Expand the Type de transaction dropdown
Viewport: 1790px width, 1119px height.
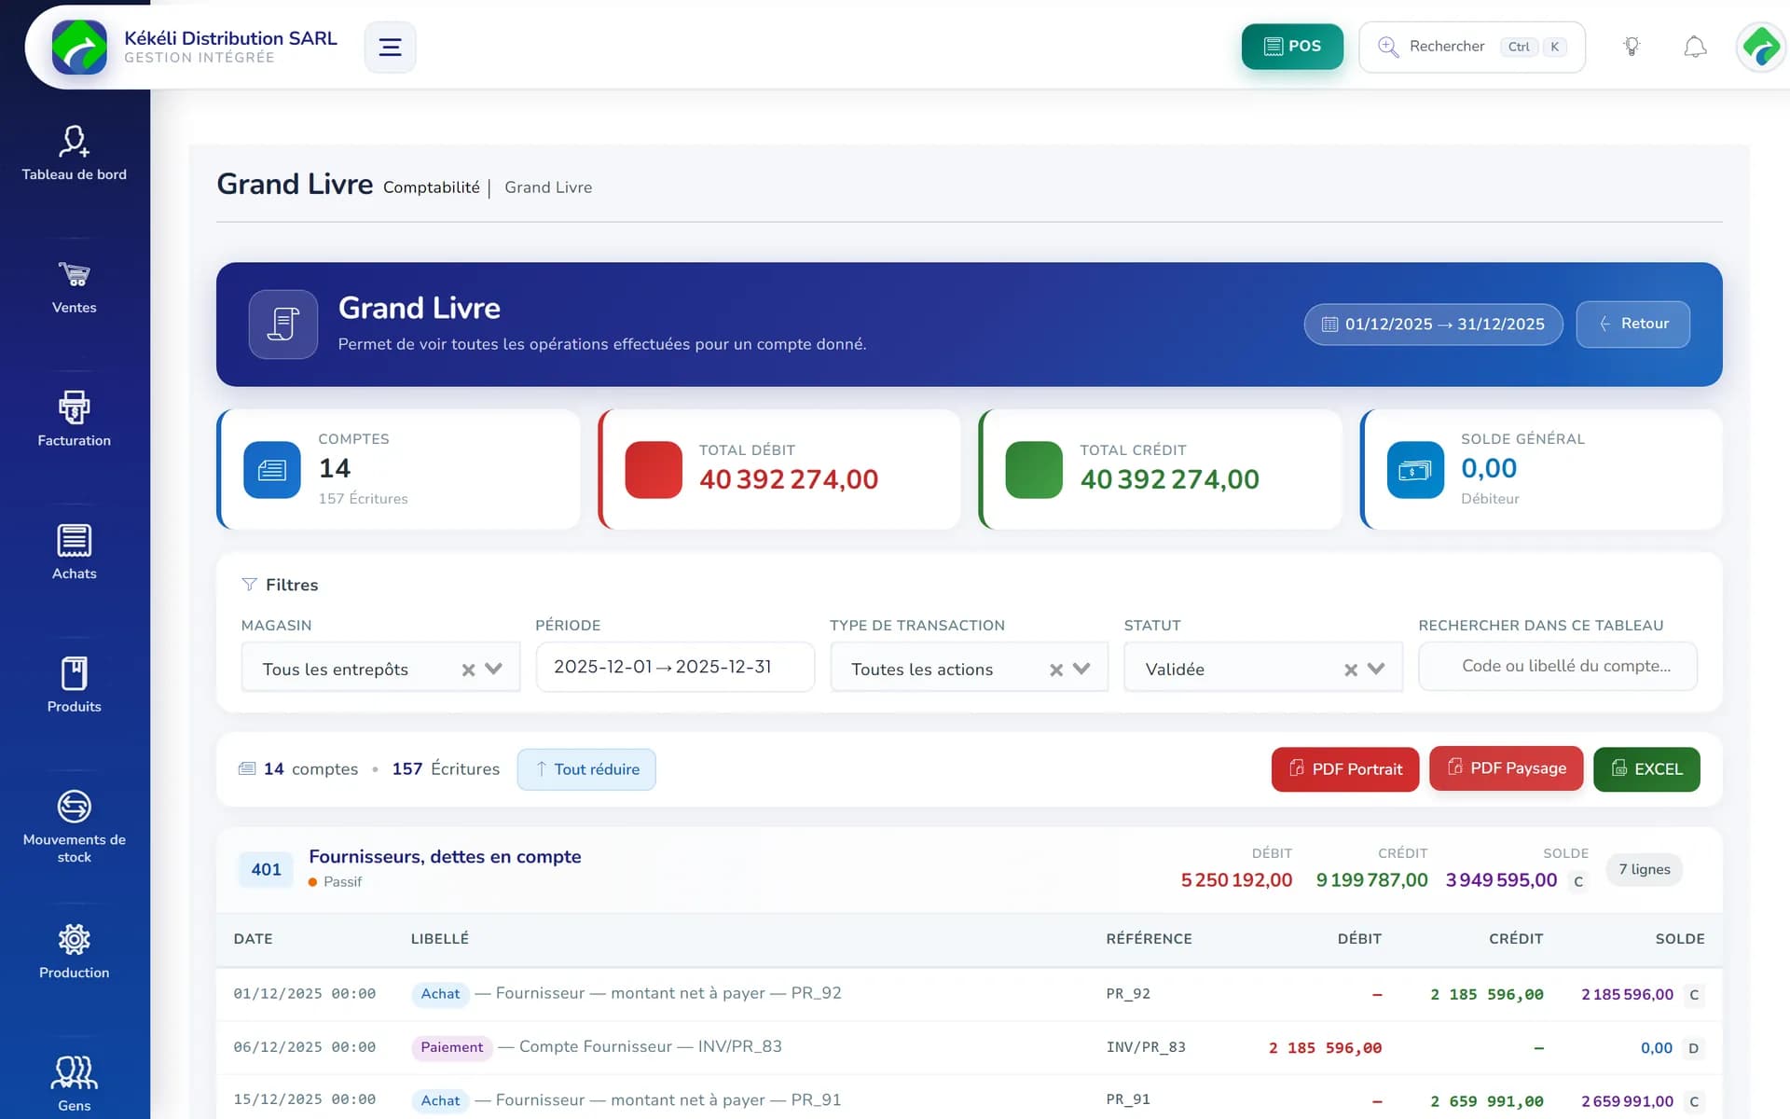click(1081, 669)
